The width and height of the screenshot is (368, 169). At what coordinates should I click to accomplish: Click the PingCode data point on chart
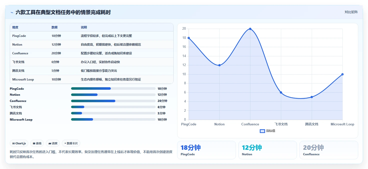pyautogui.click(x=189, y=38)
